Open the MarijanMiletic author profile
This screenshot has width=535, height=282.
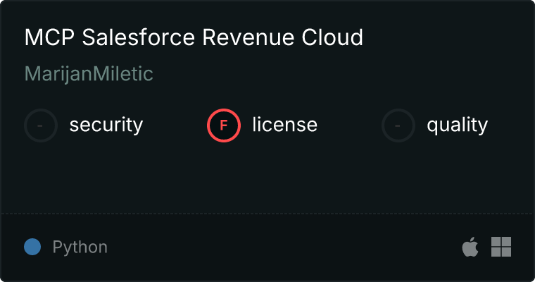(x=89, y=74)
